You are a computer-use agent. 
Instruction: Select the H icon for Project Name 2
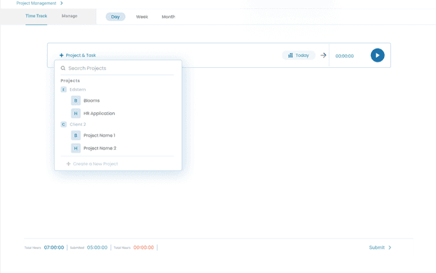click(x=75, y=148)
